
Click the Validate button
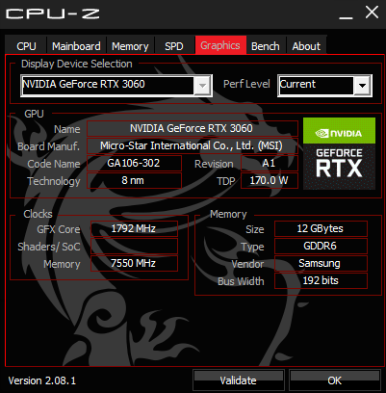coord(239,380)
